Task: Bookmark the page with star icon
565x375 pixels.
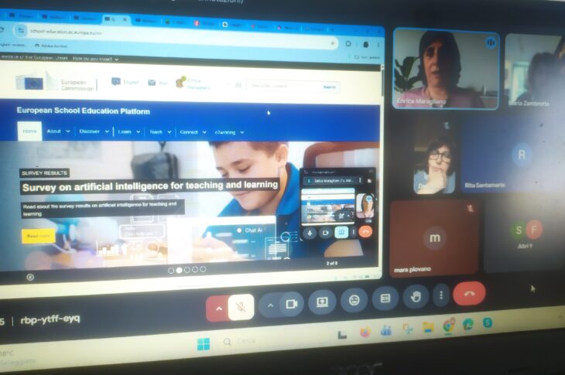Action: (332, 43)
